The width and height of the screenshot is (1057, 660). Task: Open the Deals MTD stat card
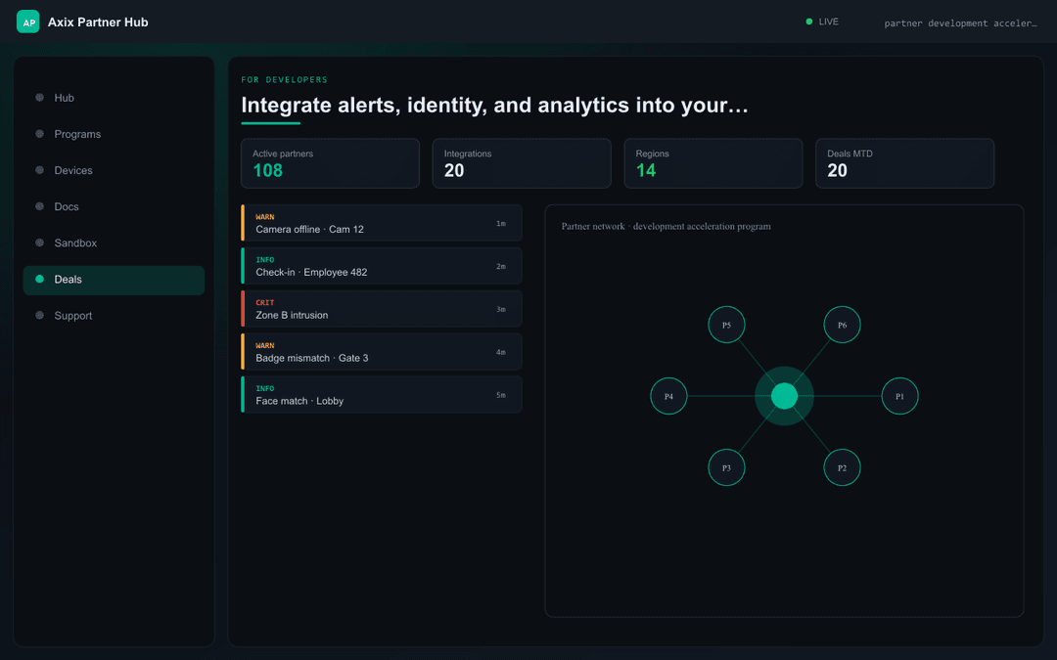pyautogui.click(x=904, y=163)
